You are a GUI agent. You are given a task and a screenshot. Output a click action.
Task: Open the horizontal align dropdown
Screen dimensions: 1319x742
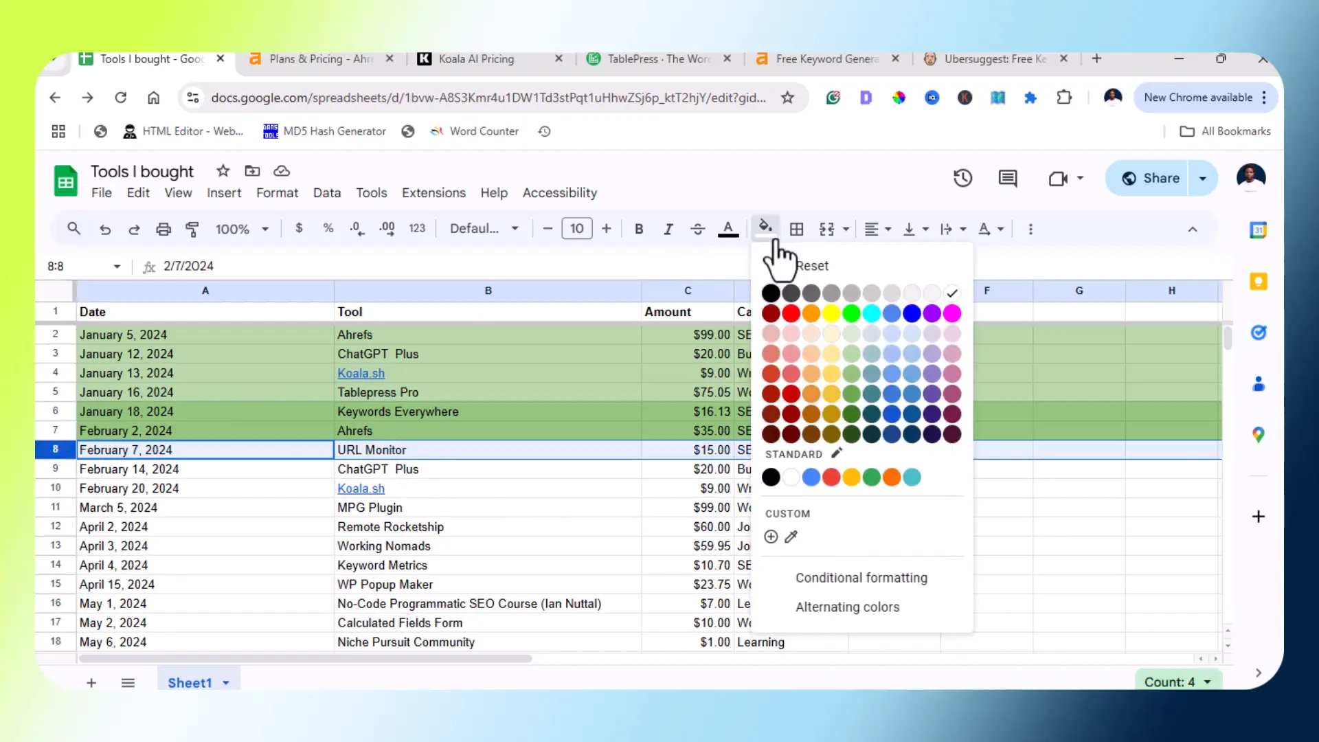click(877, 229)
